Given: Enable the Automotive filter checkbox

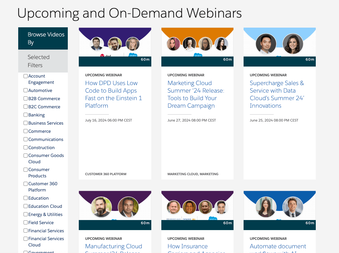Looking at the screenshot, I should [x=26, y=90].
